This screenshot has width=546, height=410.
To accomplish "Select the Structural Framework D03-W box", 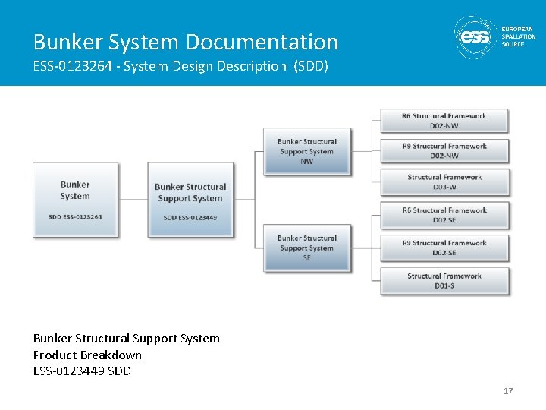I will pos(444,181).
